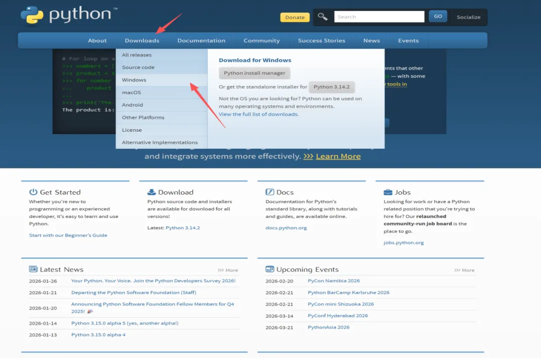This screenshot has width=541, height=358.
Task: Open the Documentation menu
Action: pos(201,41)
